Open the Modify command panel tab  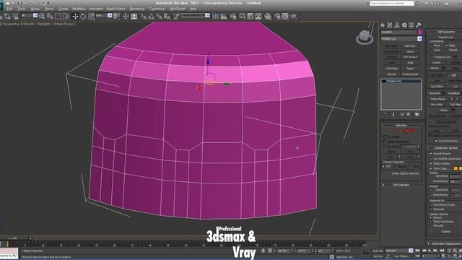pos(390,25)
